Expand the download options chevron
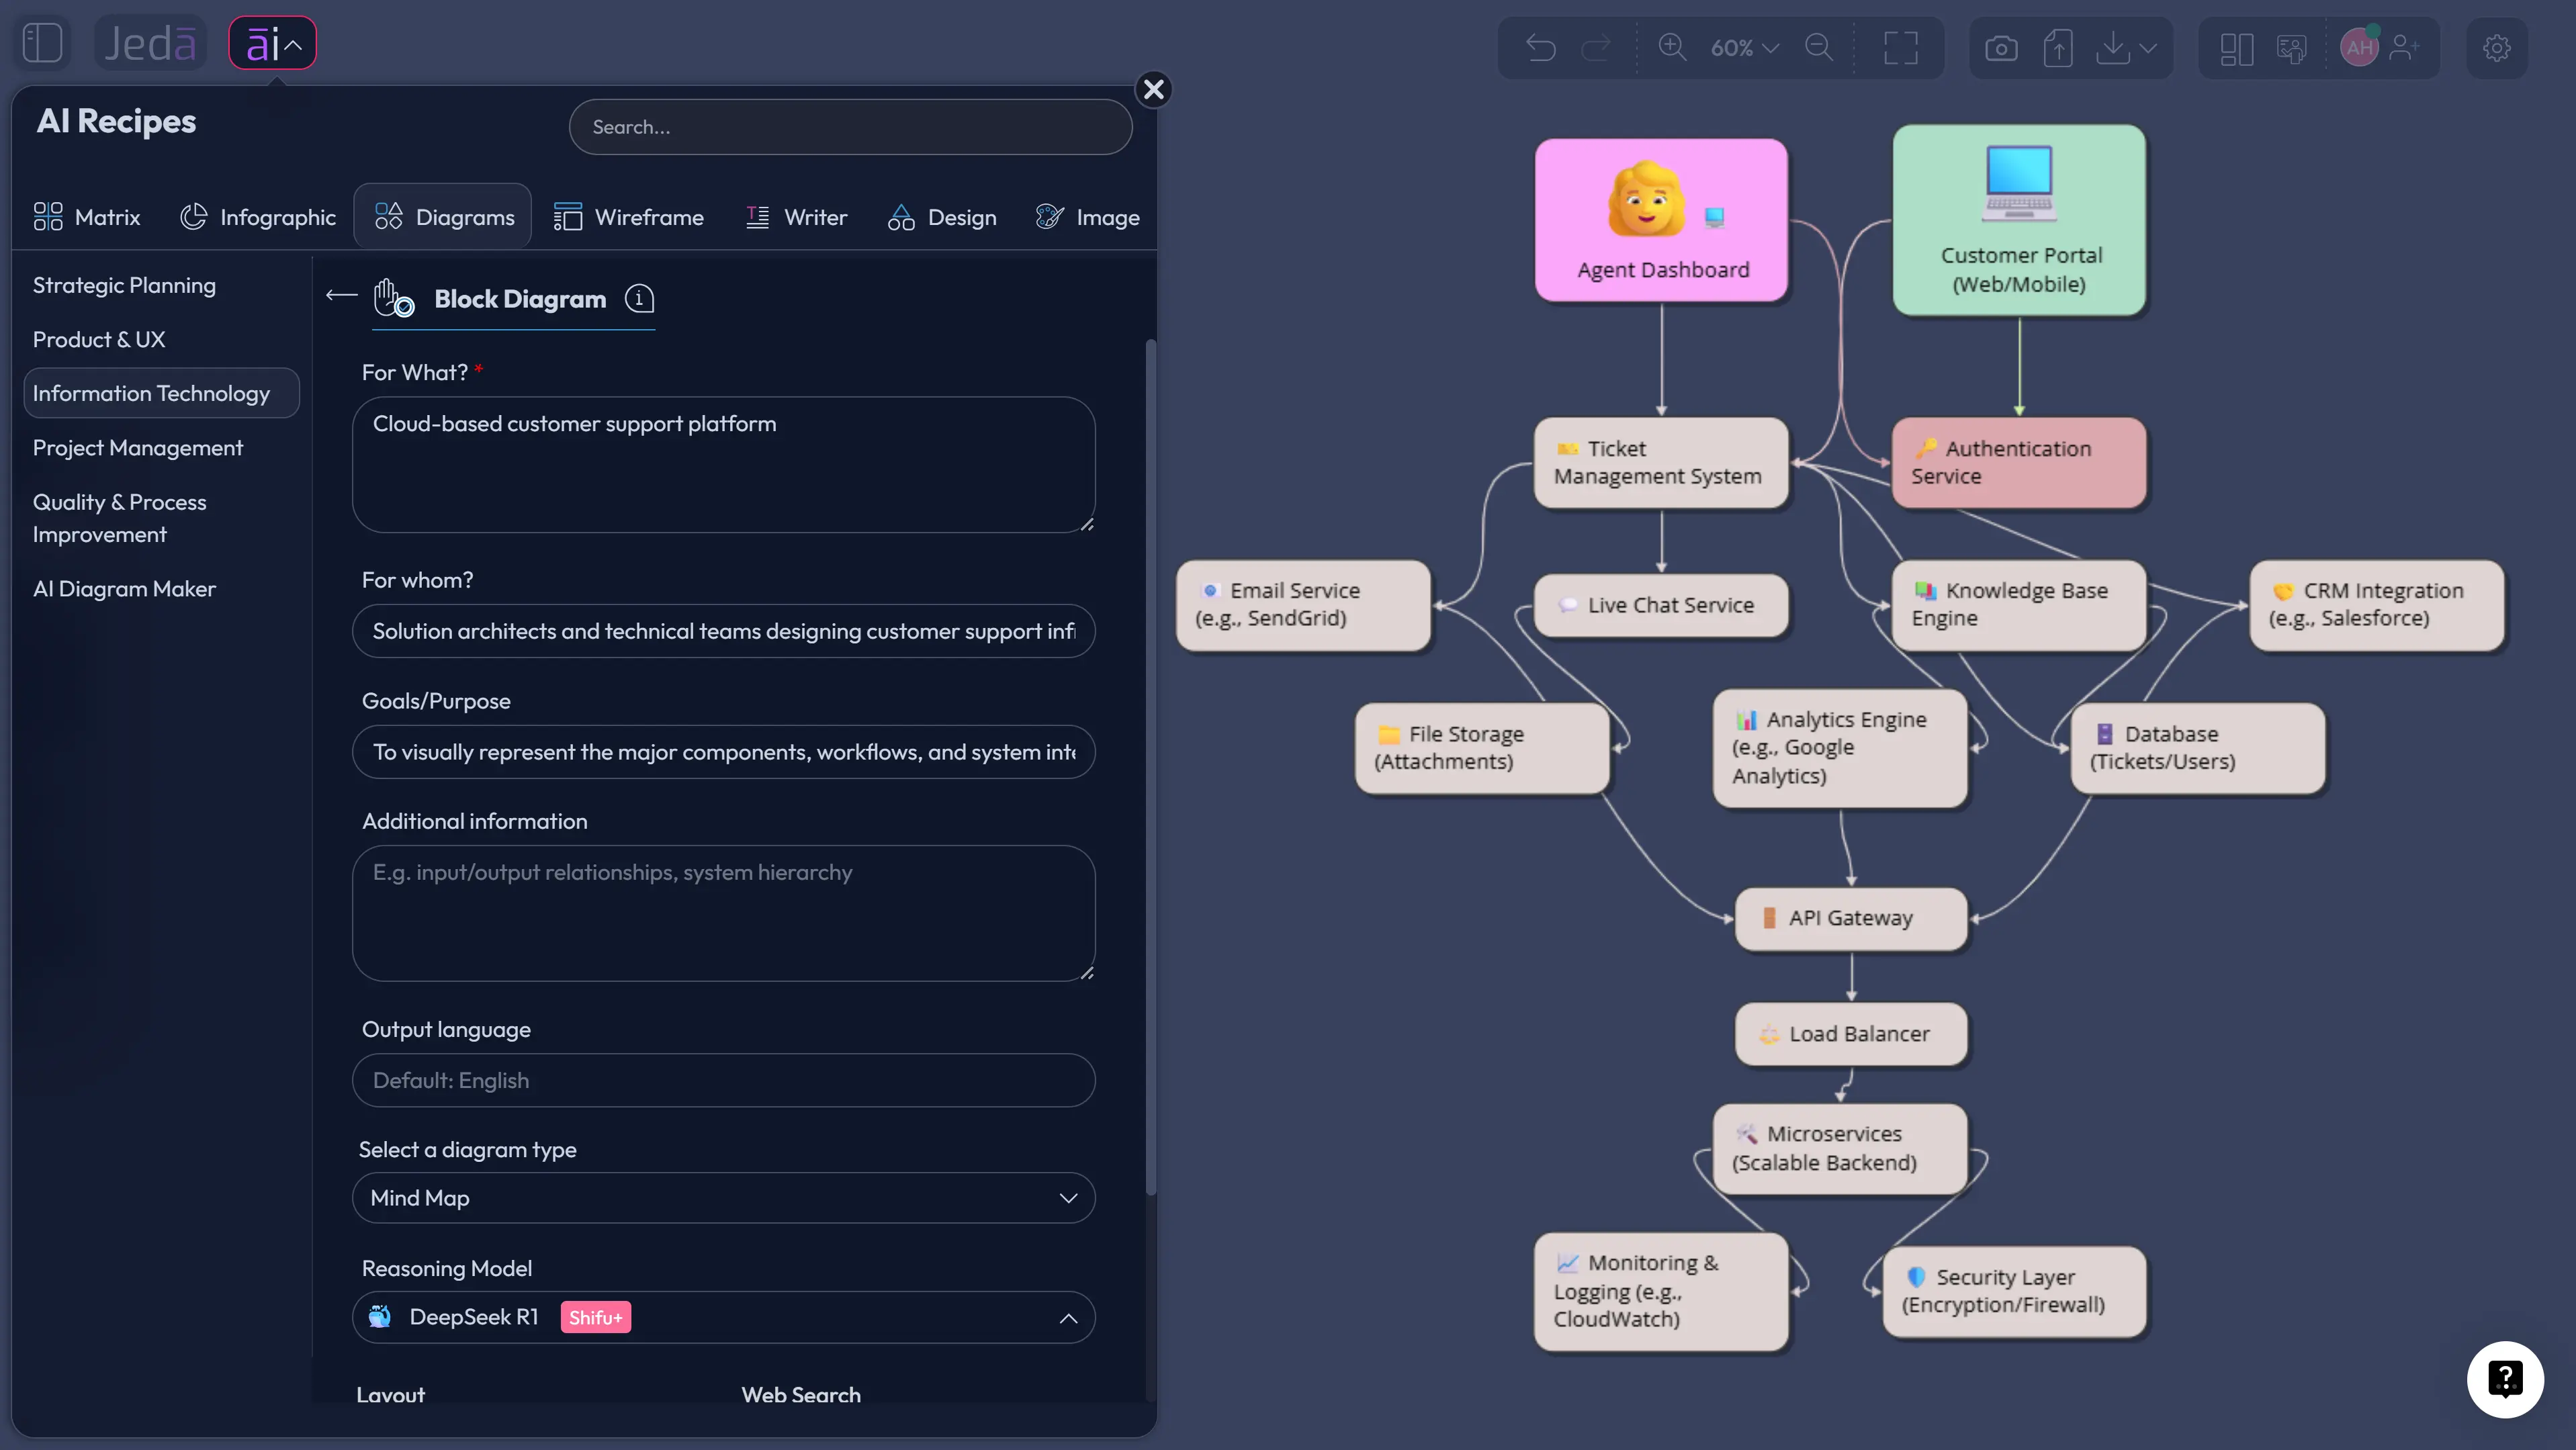 [2148, 47]
